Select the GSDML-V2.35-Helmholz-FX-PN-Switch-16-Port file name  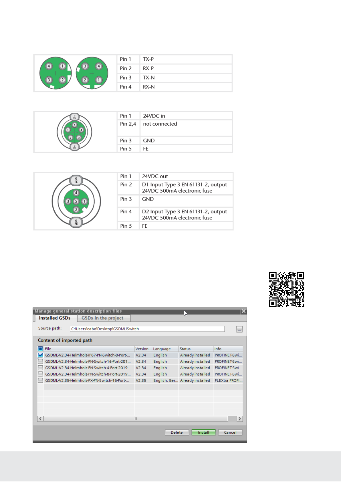tap(87, 380)
